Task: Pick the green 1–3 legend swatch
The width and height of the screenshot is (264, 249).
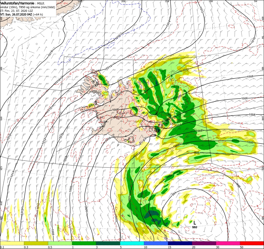Action: click(84, 243)
